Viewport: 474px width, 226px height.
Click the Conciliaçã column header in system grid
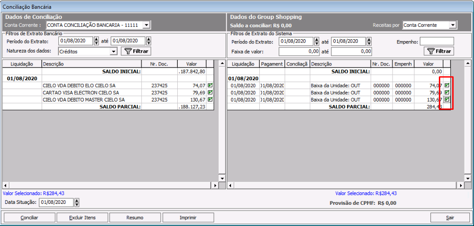click(297, 64)
